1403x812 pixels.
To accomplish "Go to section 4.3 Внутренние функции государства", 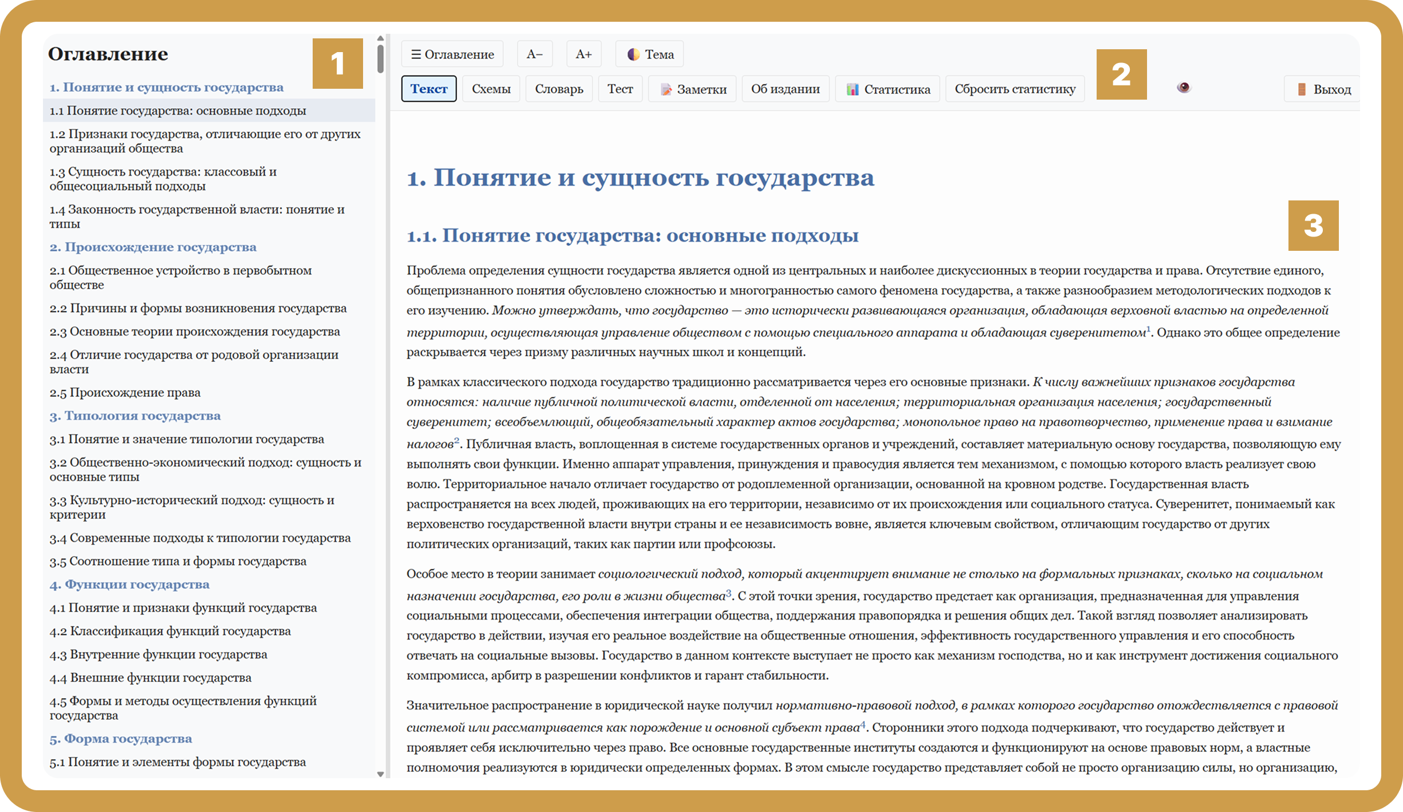I will click(159, 655).
